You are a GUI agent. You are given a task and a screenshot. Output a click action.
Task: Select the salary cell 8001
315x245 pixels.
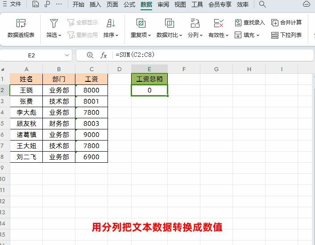click(x=91, y=101)
